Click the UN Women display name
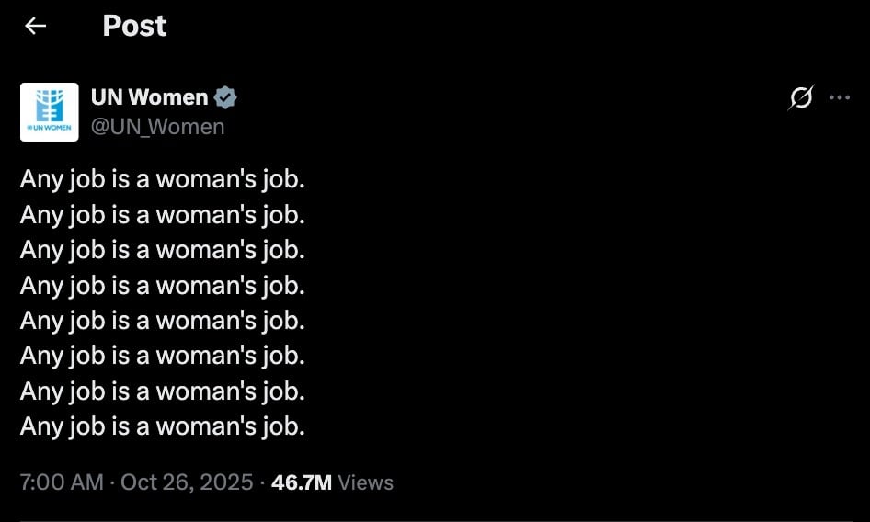The image size is (870, 522). [149, 97]
